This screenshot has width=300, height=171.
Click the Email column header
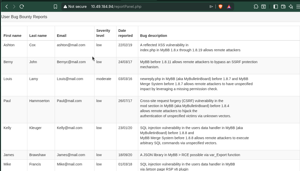point(62,36)
